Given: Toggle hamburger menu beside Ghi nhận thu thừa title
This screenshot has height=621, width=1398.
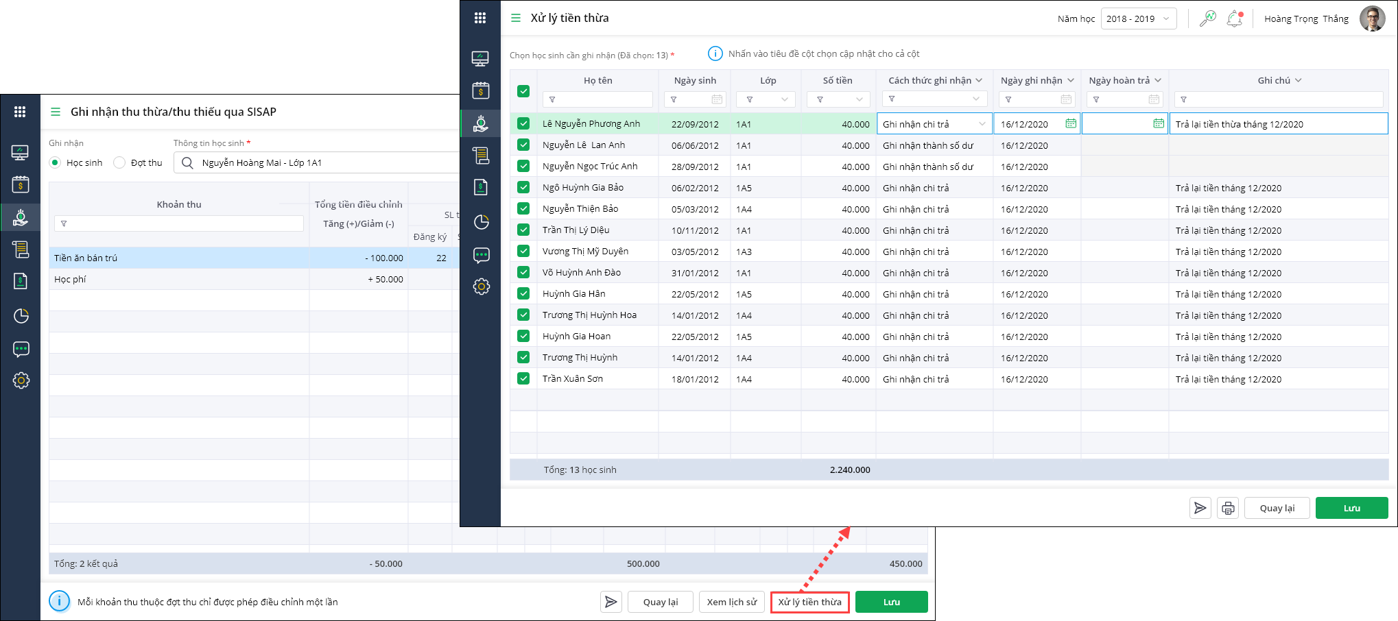Looking at the screenshot, I should click(x=56, y=112).
